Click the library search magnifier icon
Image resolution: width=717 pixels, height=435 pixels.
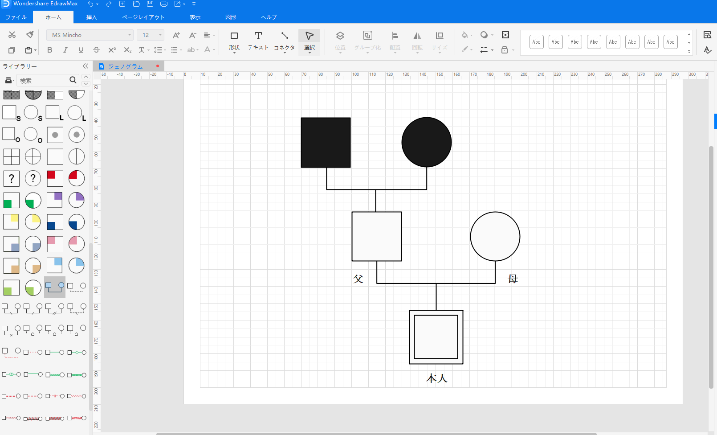pyautogui.click(x=73, y=80)
